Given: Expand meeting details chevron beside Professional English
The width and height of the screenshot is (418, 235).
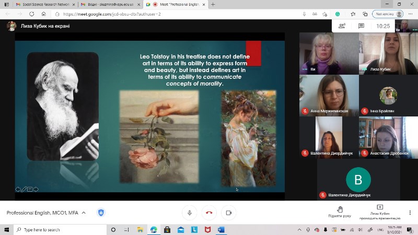Looking at the screenshot, I should pos(84,213).
